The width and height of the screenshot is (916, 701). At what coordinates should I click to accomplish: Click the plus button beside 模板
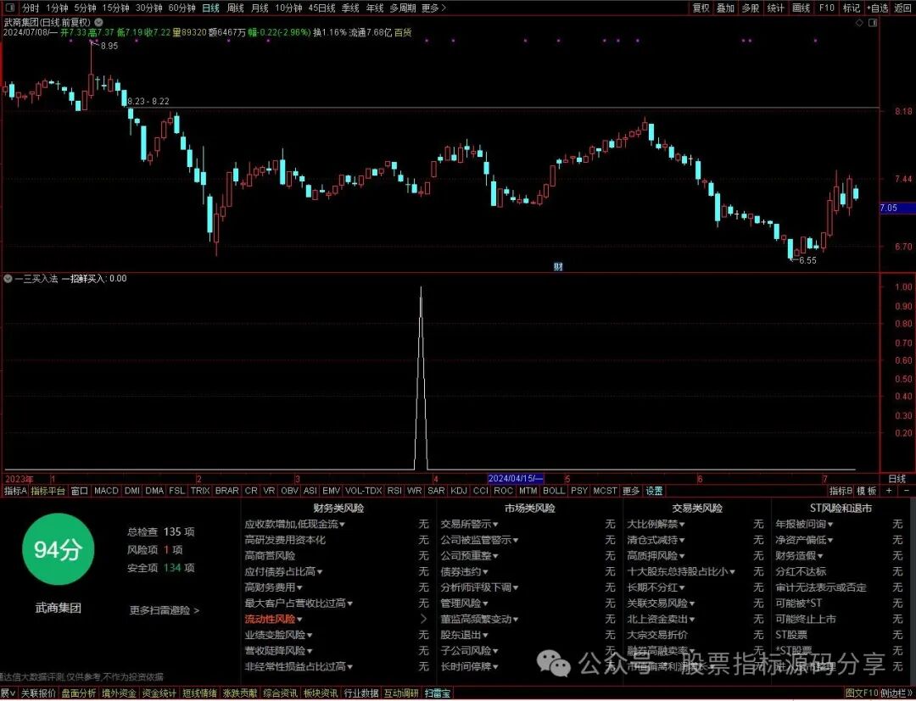[x=889, y=491]
